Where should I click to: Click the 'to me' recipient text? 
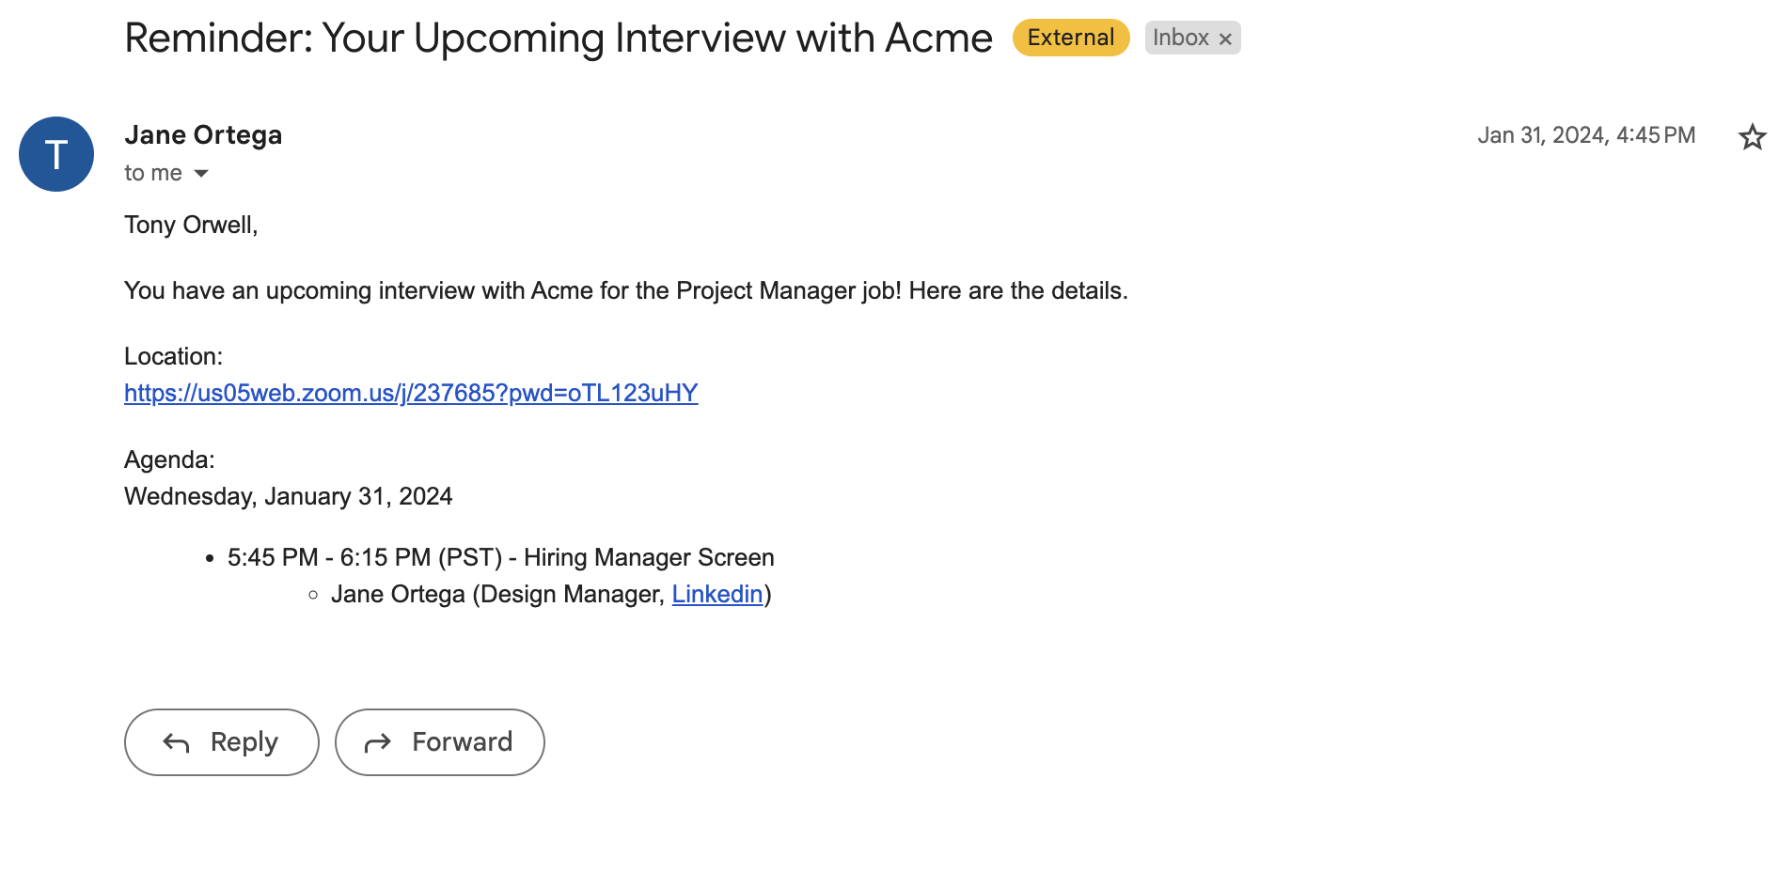click(152, 173)
